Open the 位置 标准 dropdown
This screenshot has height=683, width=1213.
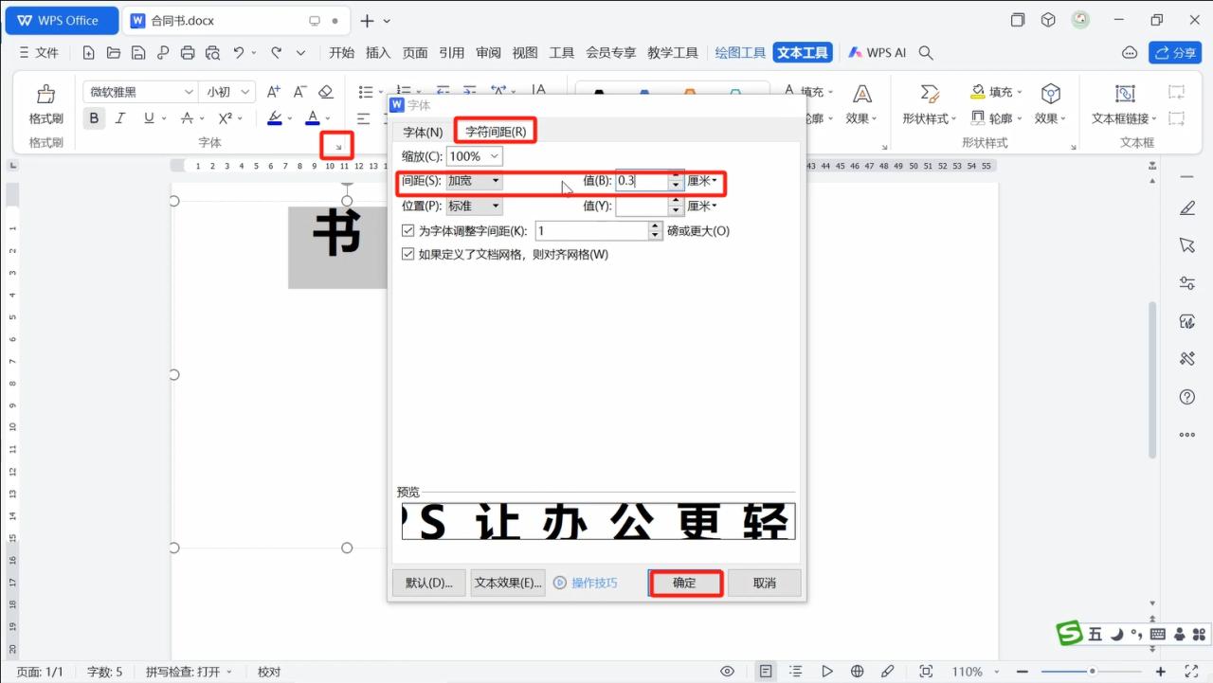coord(475,206)
